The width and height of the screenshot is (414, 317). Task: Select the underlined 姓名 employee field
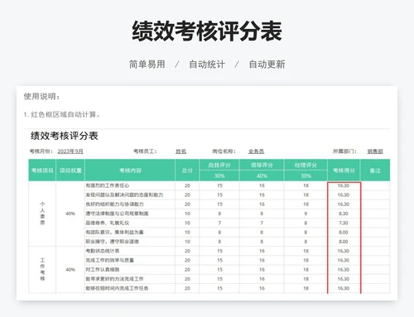click(181, 151)
